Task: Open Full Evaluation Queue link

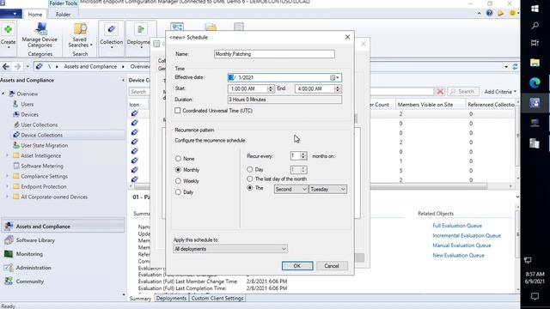Action: point(457,226)
